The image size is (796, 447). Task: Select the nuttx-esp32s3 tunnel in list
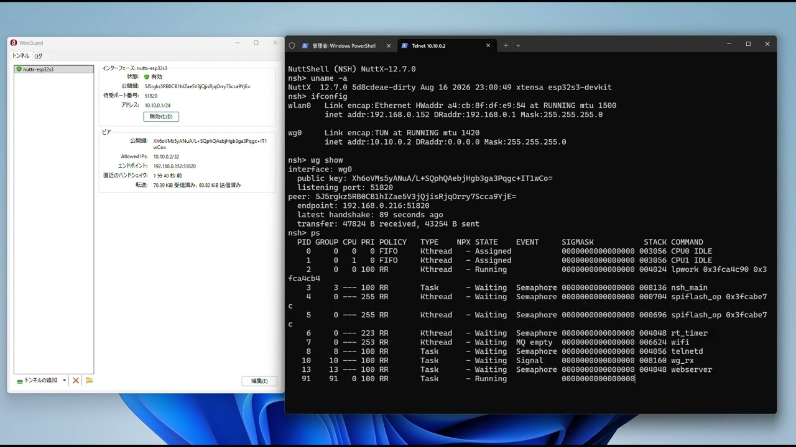(x=53, y=69)
